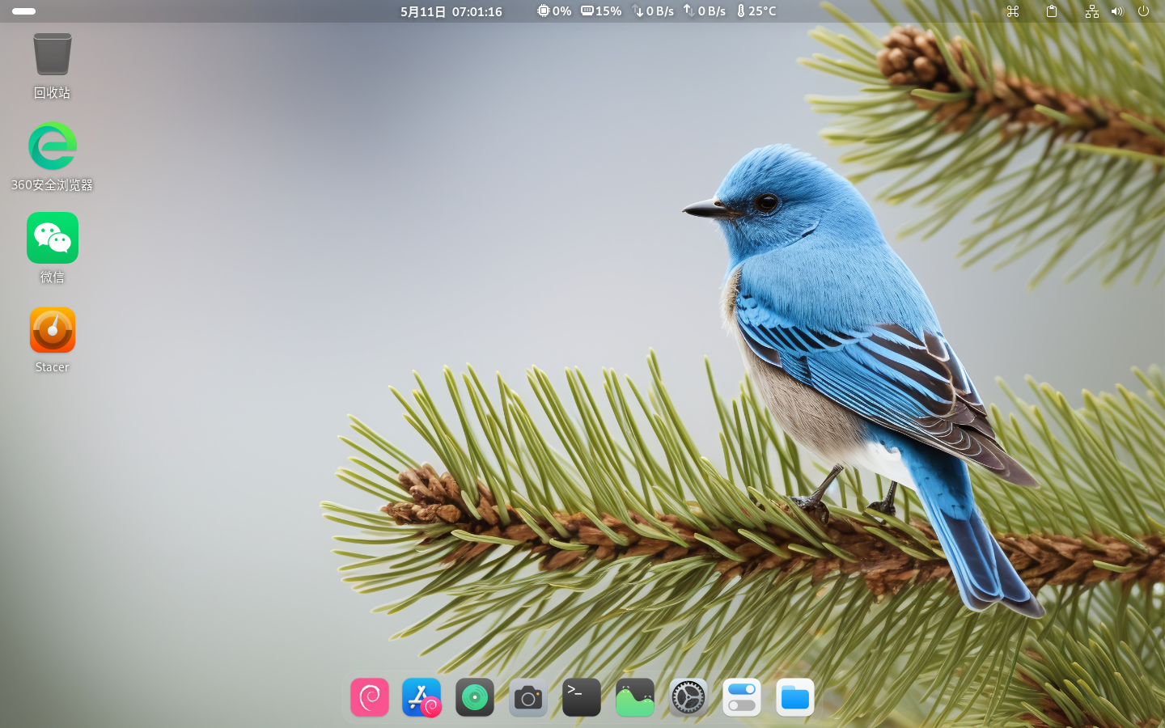Open the blue folder file manager in dock

coord(795,697)
